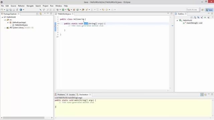The width and height of the screenshot is (214, 120).
Task: Click the Debug bug icon
Action: (x=58, y=10)
